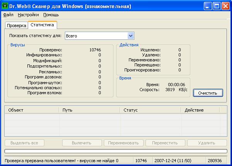
Task: Click the status bar date 2007-12-24 (11:50)
Action: point(173,161)
